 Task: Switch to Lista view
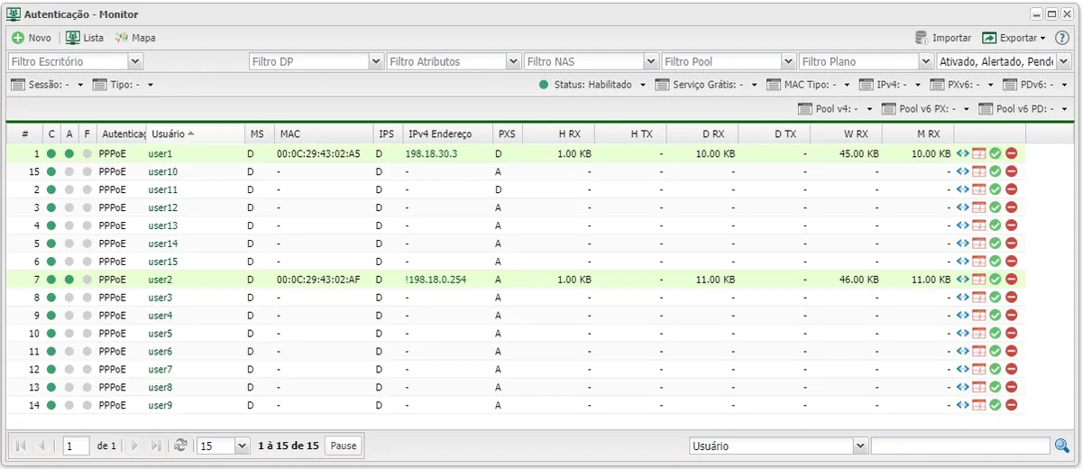[x=85, y=38]
